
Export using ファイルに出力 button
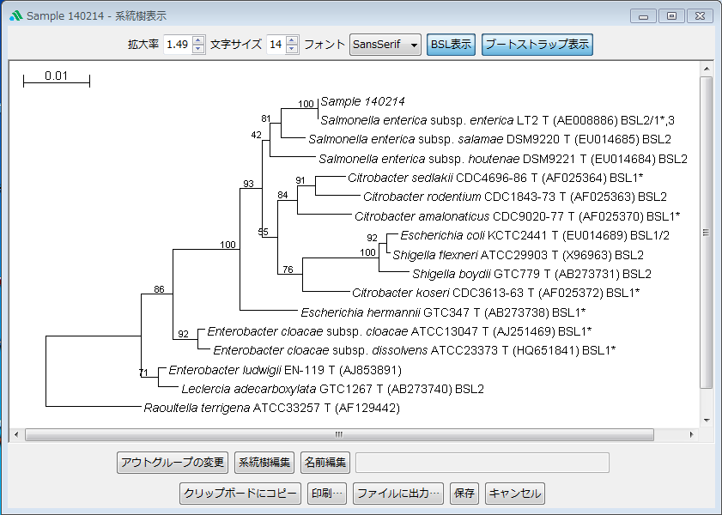(398, 494)
